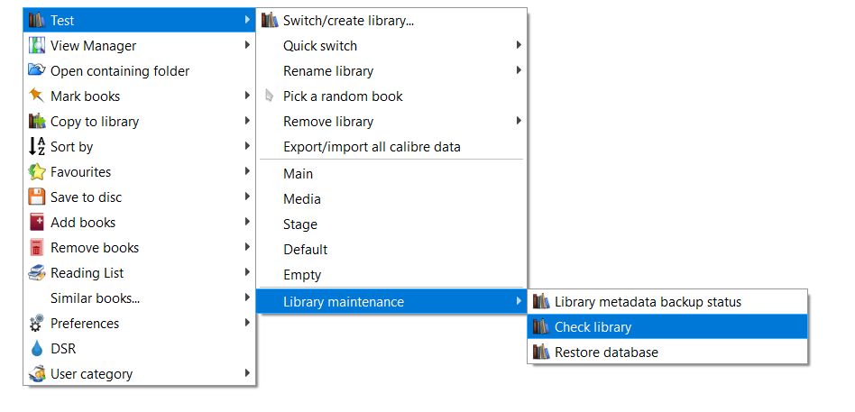Screen dimensions: 855x412
Task: Click the Save to disc floppy icon
Action: pyautogui.click(x=37, y=197)
